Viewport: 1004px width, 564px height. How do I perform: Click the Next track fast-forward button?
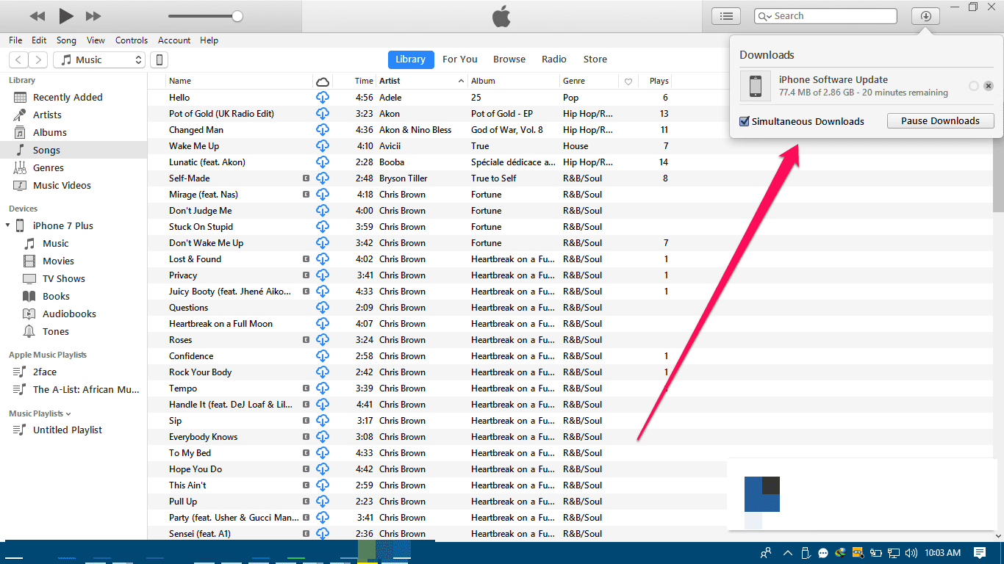pos(93,16)
